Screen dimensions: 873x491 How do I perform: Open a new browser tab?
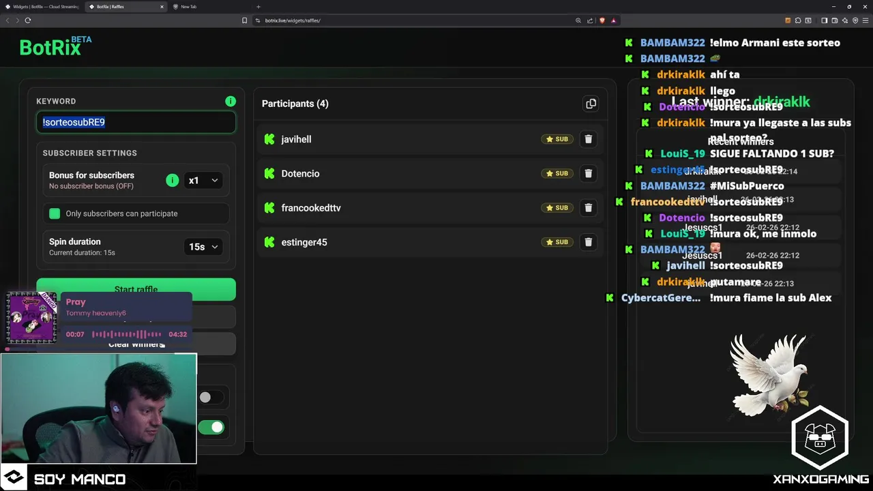(x=258, y=7)
